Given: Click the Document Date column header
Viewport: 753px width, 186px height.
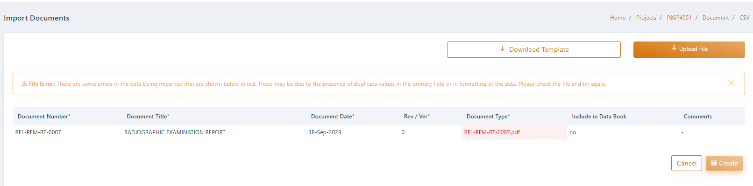Looking at the screenshot, I should pyautogui.click(x=333, y=117).
